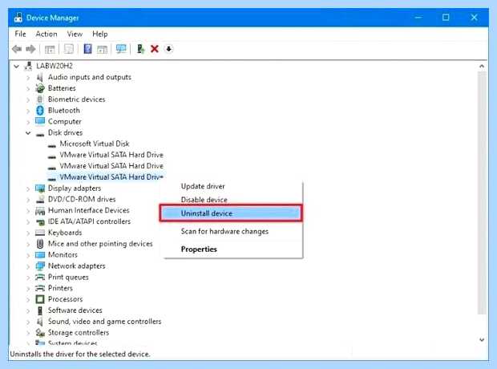Select Monitors label
Image resolution: width=497 pixels, height=369 pixels.
(x=63, y=255)
